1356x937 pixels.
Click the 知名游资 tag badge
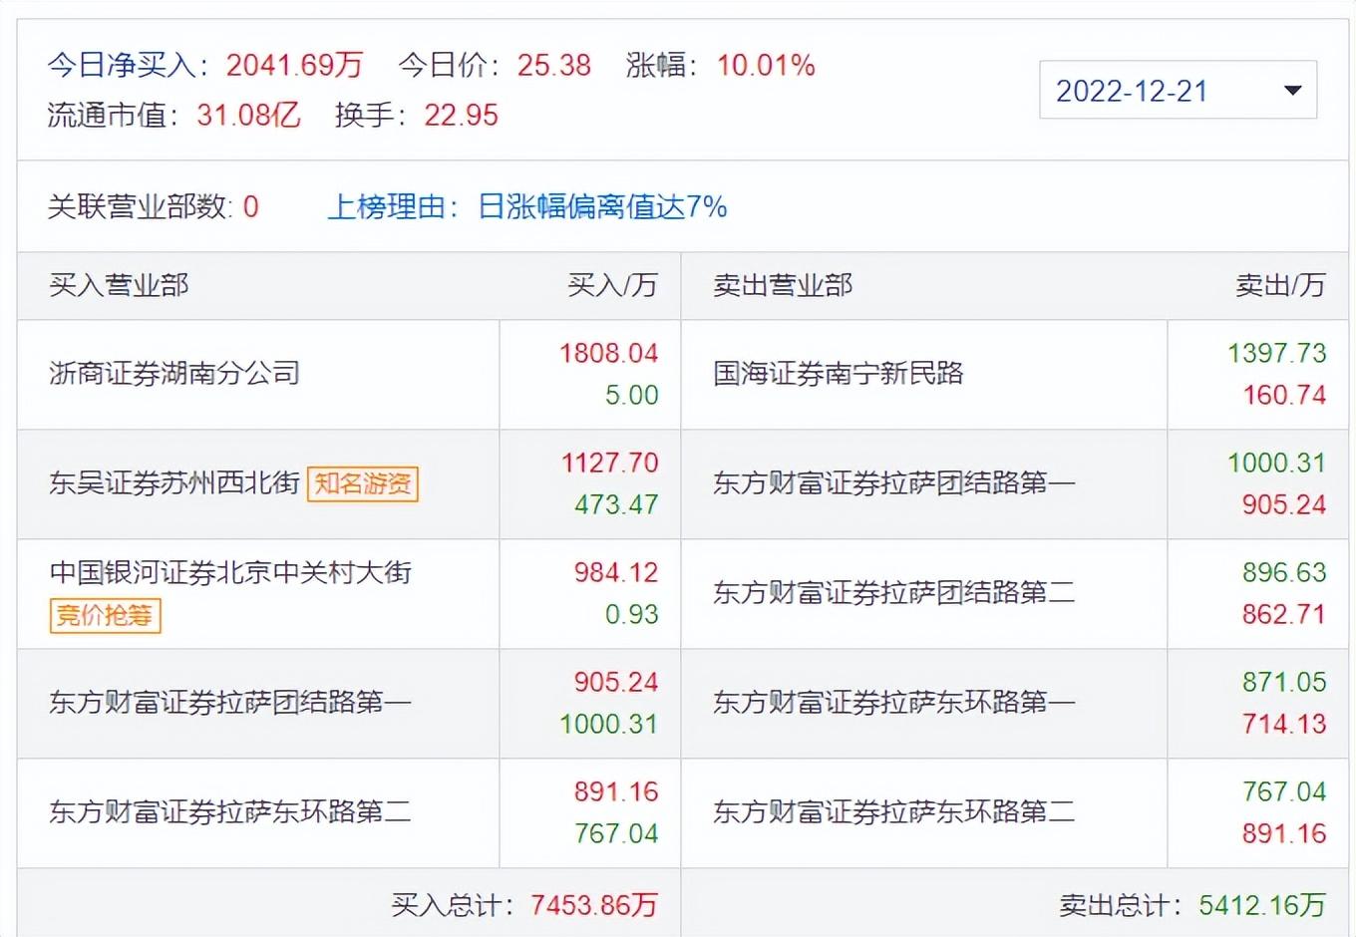(363, 484)
